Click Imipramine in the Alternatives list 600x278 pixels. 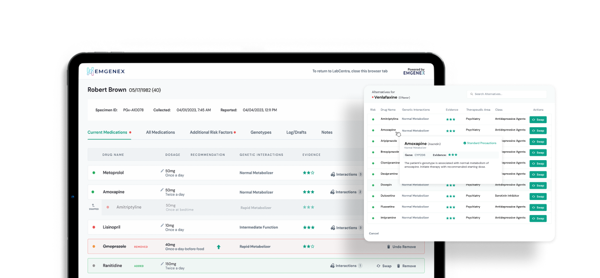(x=388, y=218)
